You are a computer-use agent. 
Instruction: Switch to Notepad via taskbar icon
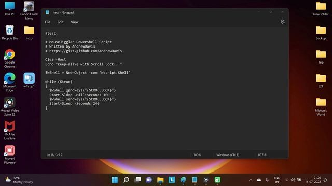coord(195,180)
